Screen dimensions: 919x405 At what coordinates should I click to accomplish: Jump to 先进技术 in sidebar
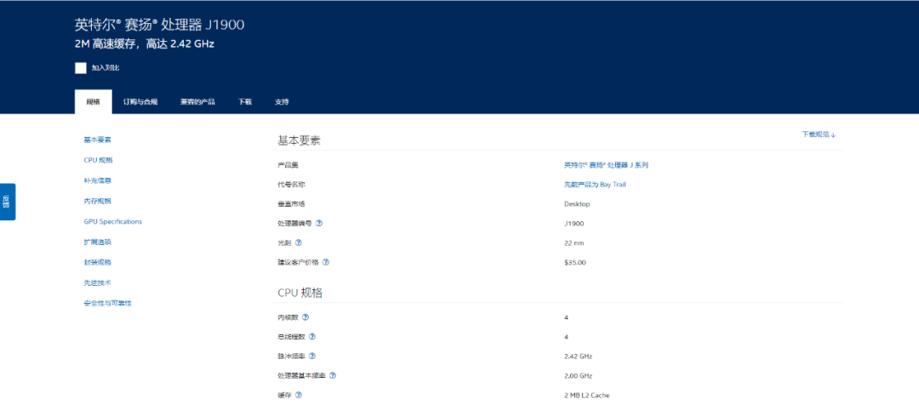[97, 282]
